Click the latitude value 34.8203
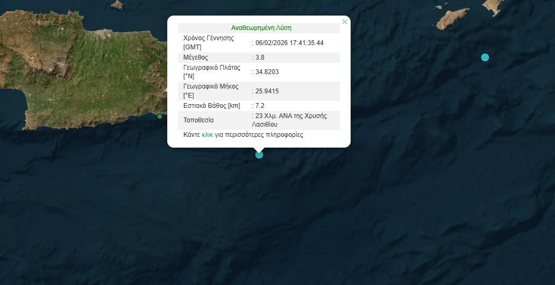 (x=267, y=72)
